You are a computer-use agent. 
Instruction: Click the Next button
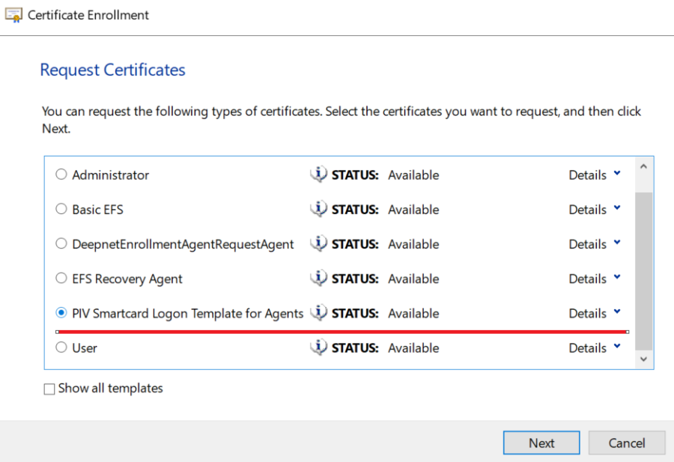(541, 443)
